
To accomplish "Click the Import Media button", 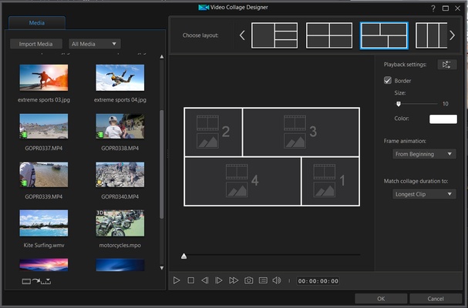I will [36, 44].
